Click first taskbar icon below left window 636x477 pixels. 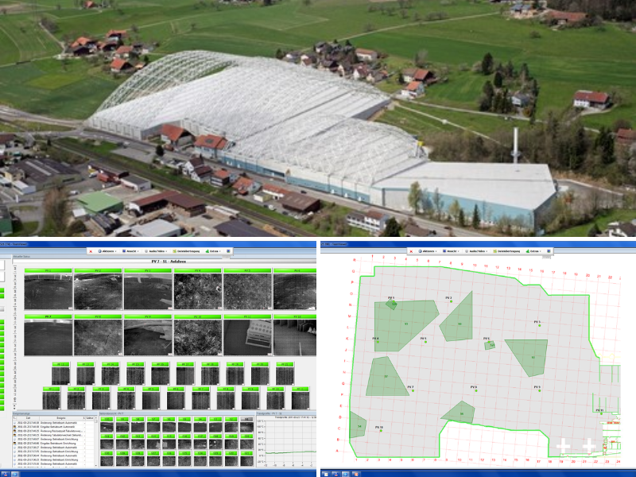coord(6,474)
